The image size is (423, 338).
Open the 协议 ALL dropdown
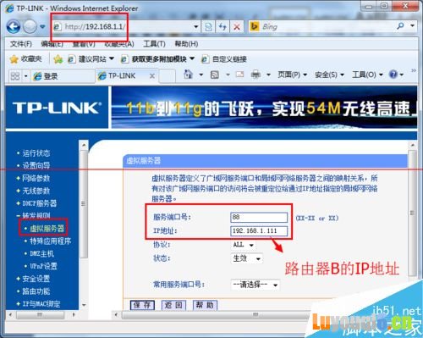pyautogui.click(x=243, y=245)
